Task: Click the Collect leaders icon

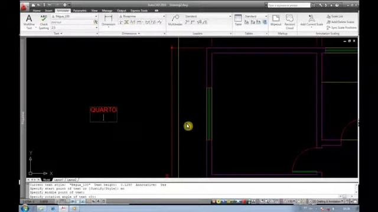Action: (x=205, y=22)
